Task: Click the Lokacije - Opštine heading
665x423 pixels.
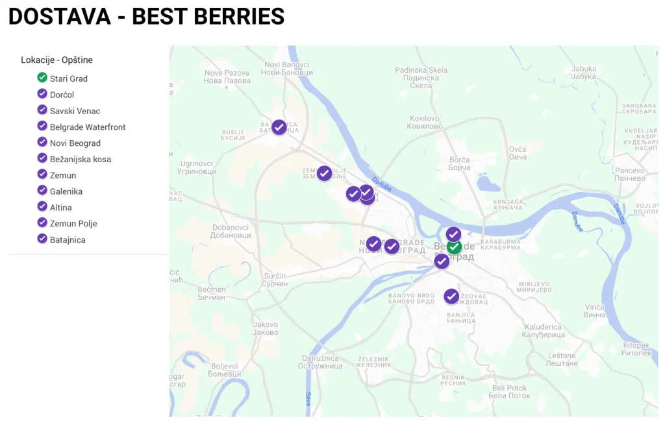Action: pos(56,60)
